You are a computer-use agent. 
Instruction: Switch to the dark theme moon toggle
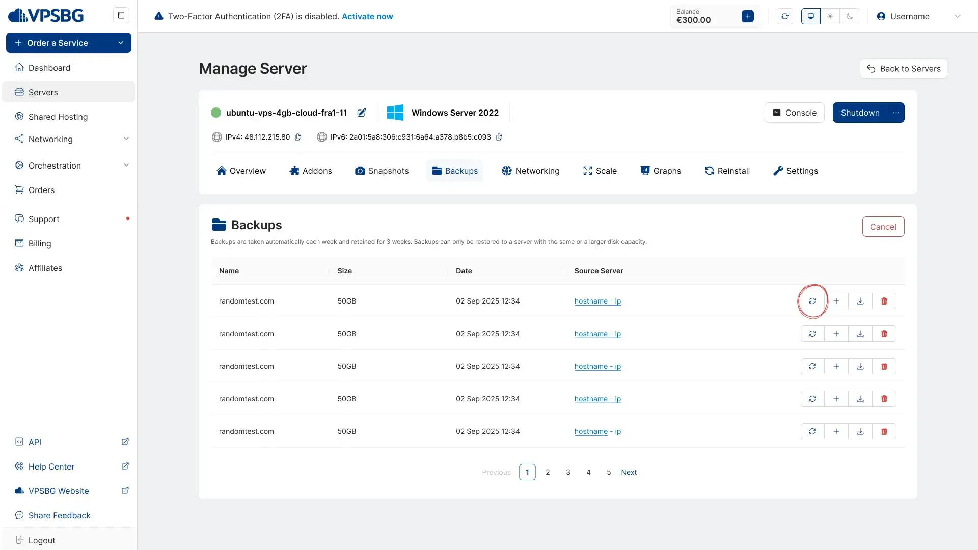pyautogui.click(x=850, y=16)
